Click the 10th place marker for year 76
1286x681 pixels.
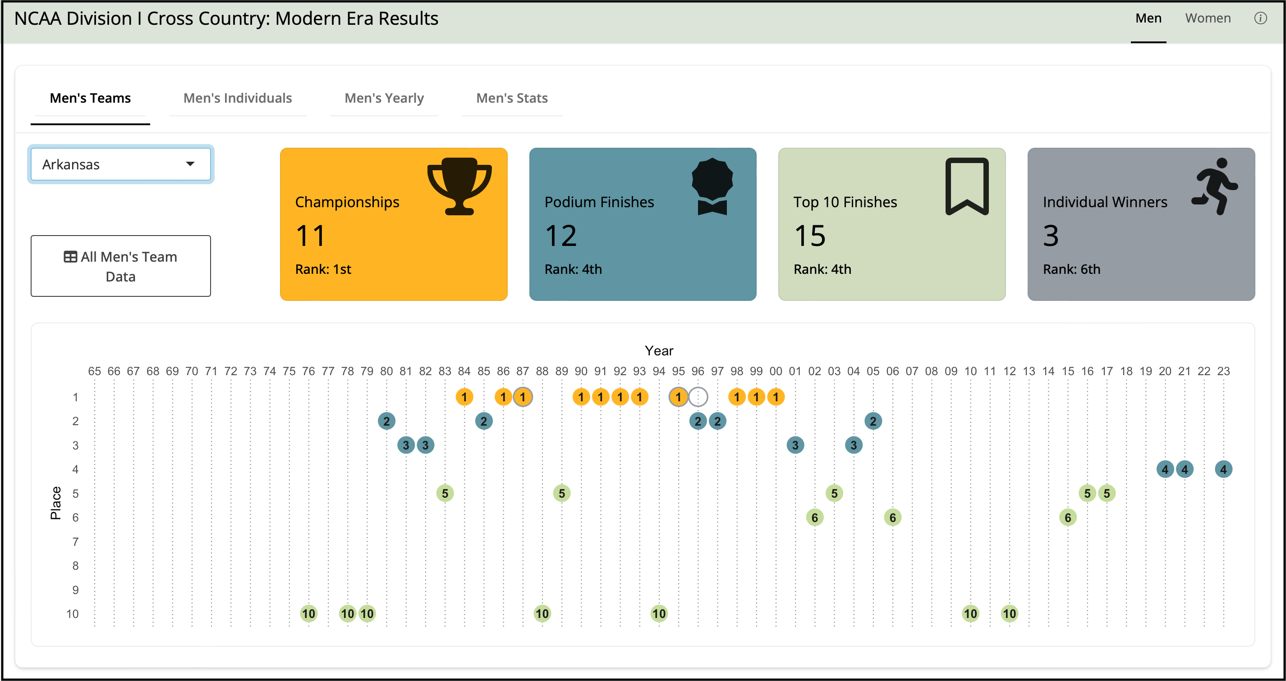[x=308, y=614]
